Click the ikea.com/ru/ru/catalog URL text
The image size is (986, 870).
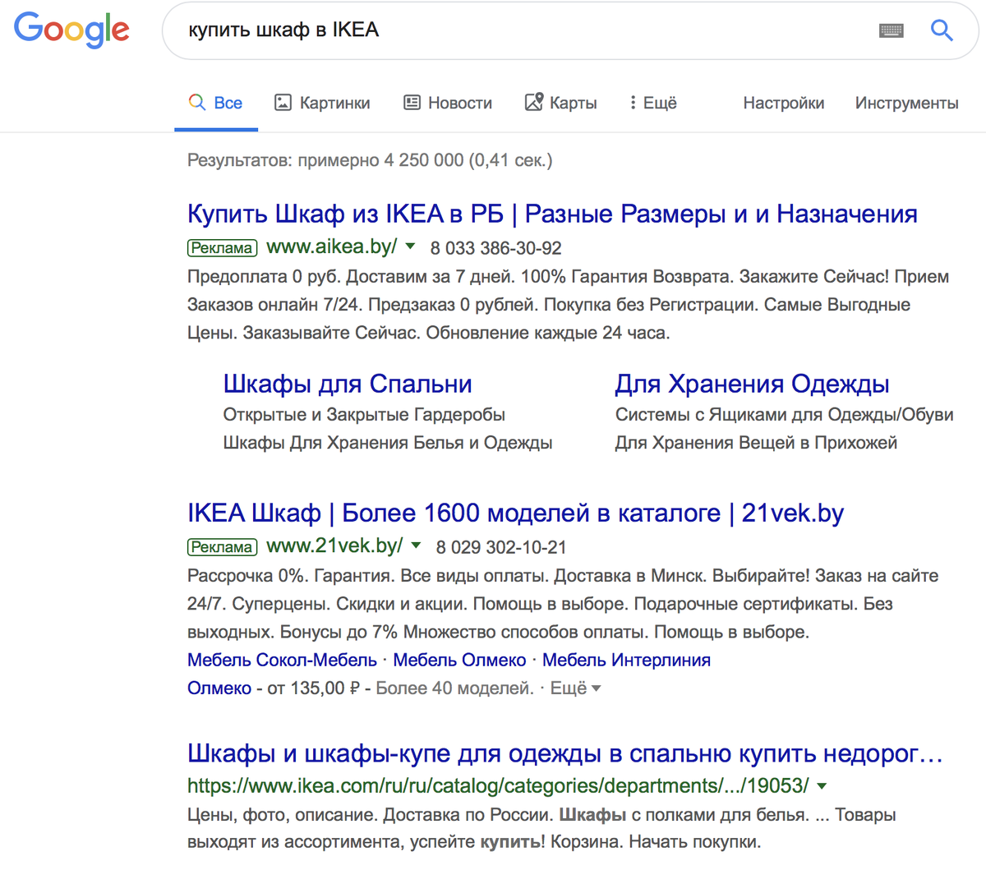tap(498, 785)
